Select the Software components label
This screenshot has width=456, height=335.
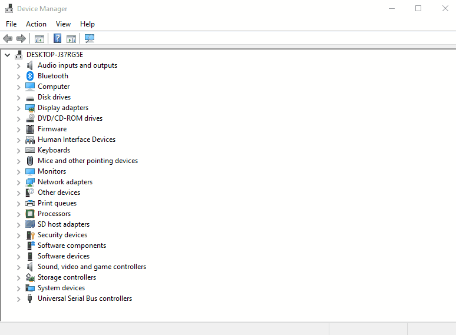tap(72, 246)
